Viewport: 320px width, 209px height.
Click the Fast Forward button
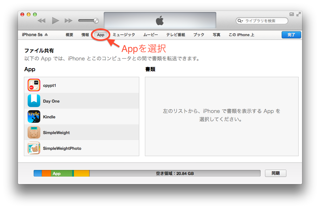coord(68,21)
